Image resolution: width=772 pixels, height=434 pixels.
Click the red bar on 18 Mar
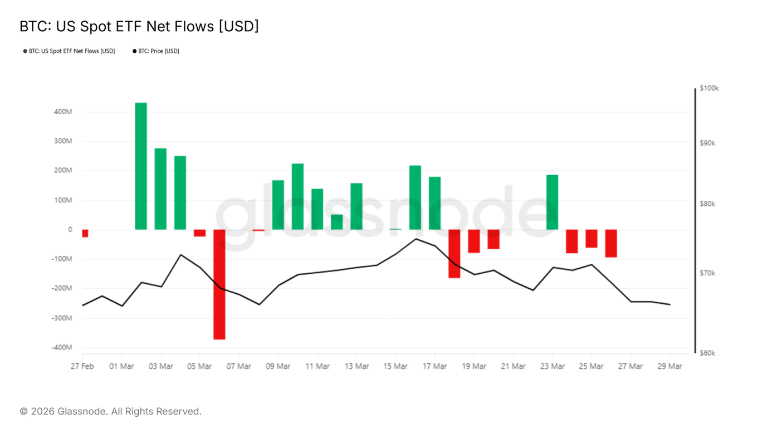(455, 253)
